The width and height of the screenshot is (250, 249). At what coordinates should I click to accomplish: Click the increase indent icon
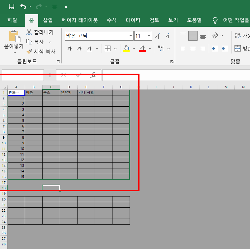point(225,49)
